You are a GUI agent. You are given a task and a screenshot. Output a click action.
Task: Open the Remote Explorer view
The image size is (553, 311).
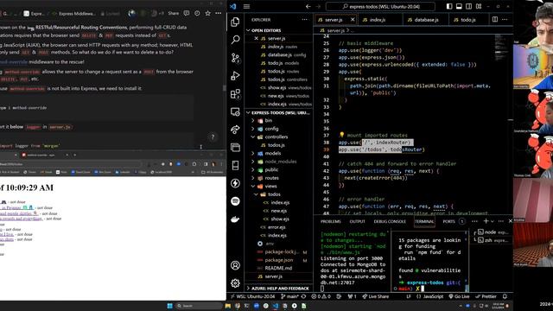(x=235, y=111)
